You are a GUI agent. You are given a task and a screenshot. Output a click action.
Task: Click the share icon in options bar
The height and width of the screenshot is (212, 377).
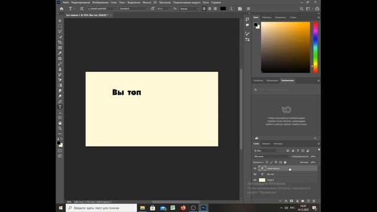coord(317,9)
